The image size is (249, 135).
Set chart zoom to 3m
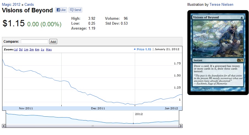(32, 50)
